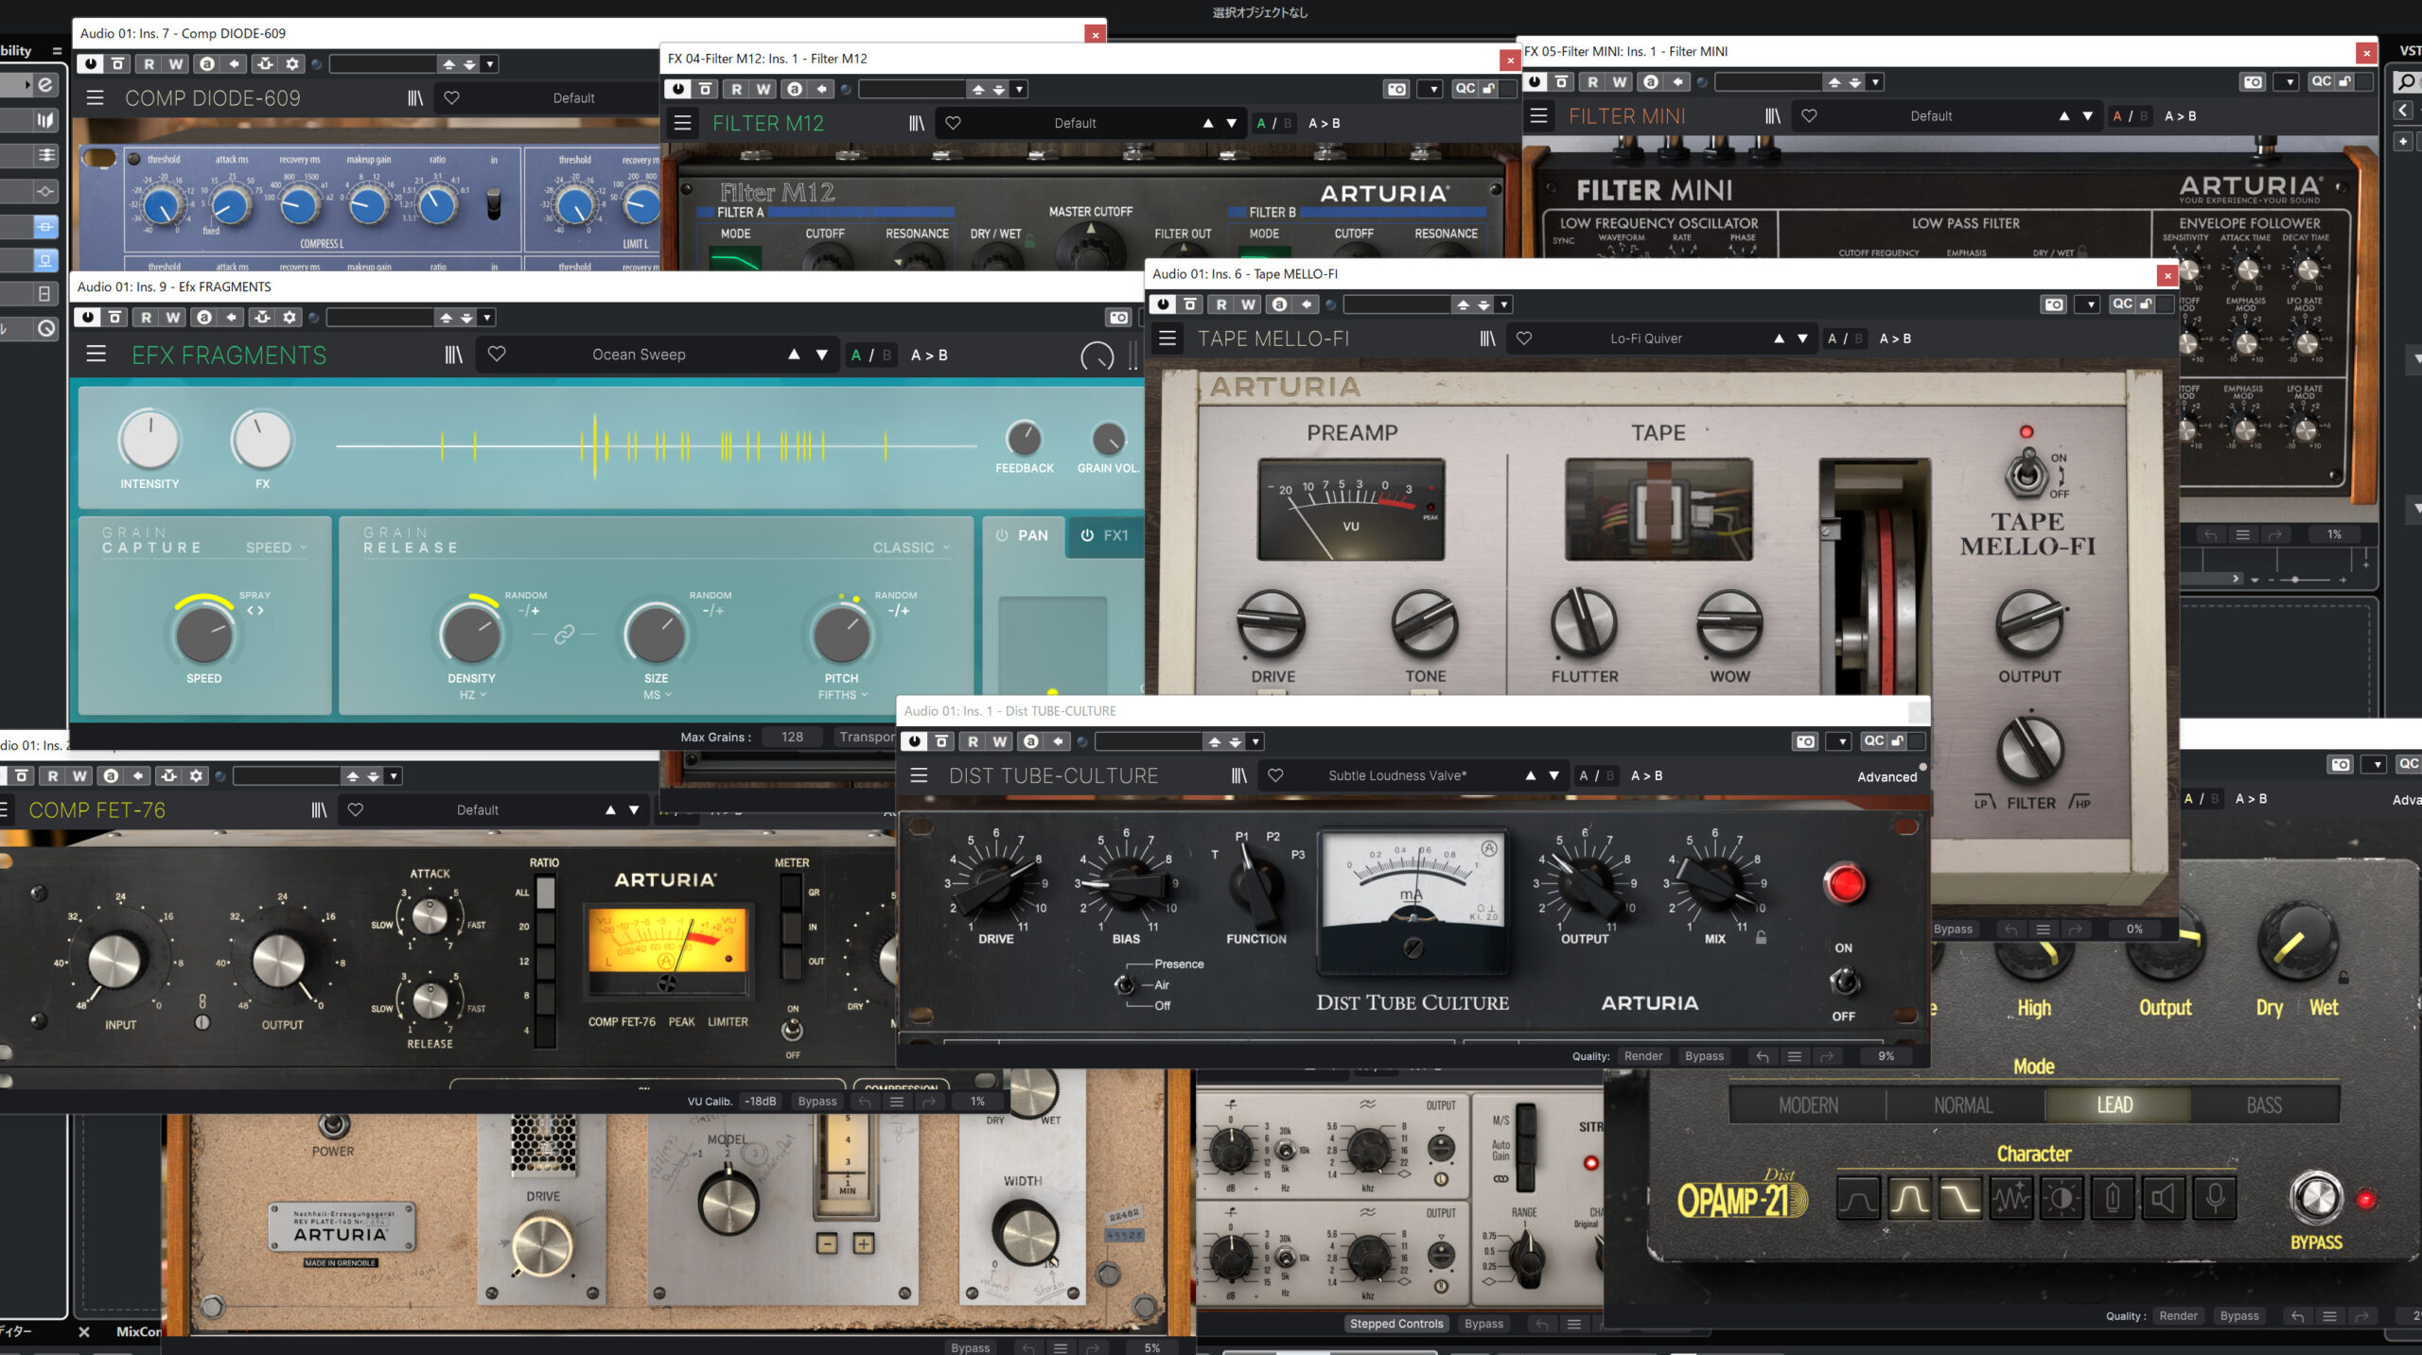Copy A > B in Tape MELLO-FI
Image resolution: width=2422 pixels, height=1355 pixels.
1895,338
